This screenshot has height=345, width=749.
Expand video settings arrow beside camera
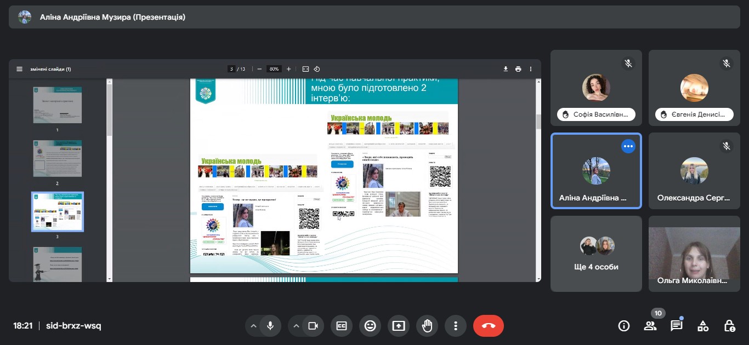[296, 326]
